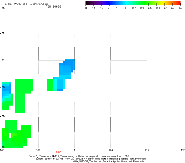Click the purple section of the colorbar
Image resolution: width=185 pixels, height=163 pixels.
click(x=98, y=3)
